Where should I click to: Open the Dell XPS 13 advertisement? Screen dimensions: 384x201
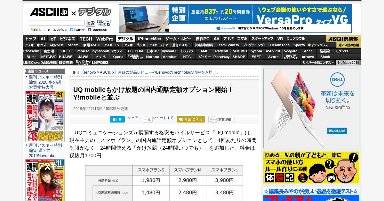pos(311,108)
